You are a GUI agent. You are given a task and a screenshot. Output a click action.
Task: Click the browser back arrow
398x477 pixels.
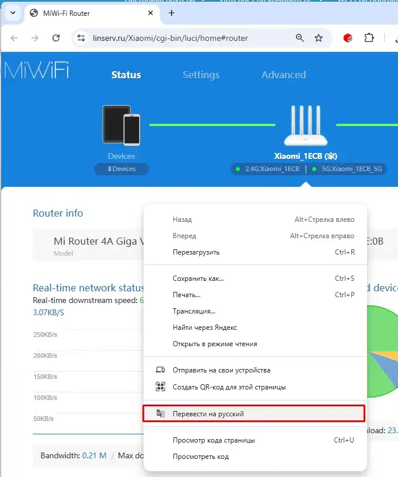(14, 38)
